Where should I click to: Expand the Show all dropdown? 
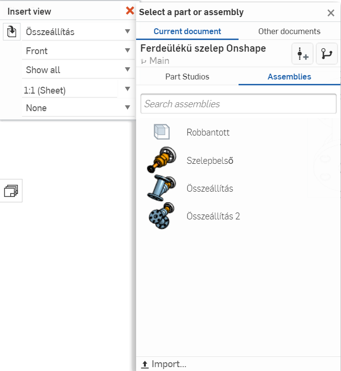click(78, 70)
